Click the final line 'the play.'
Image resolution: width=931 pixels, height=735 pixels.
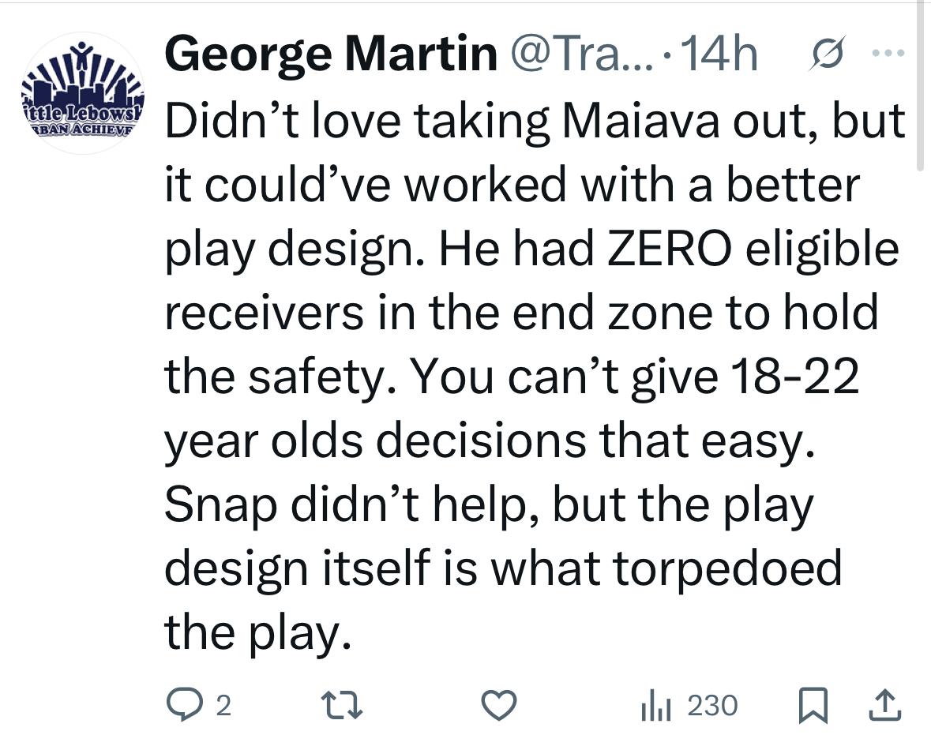coord(257,632)
